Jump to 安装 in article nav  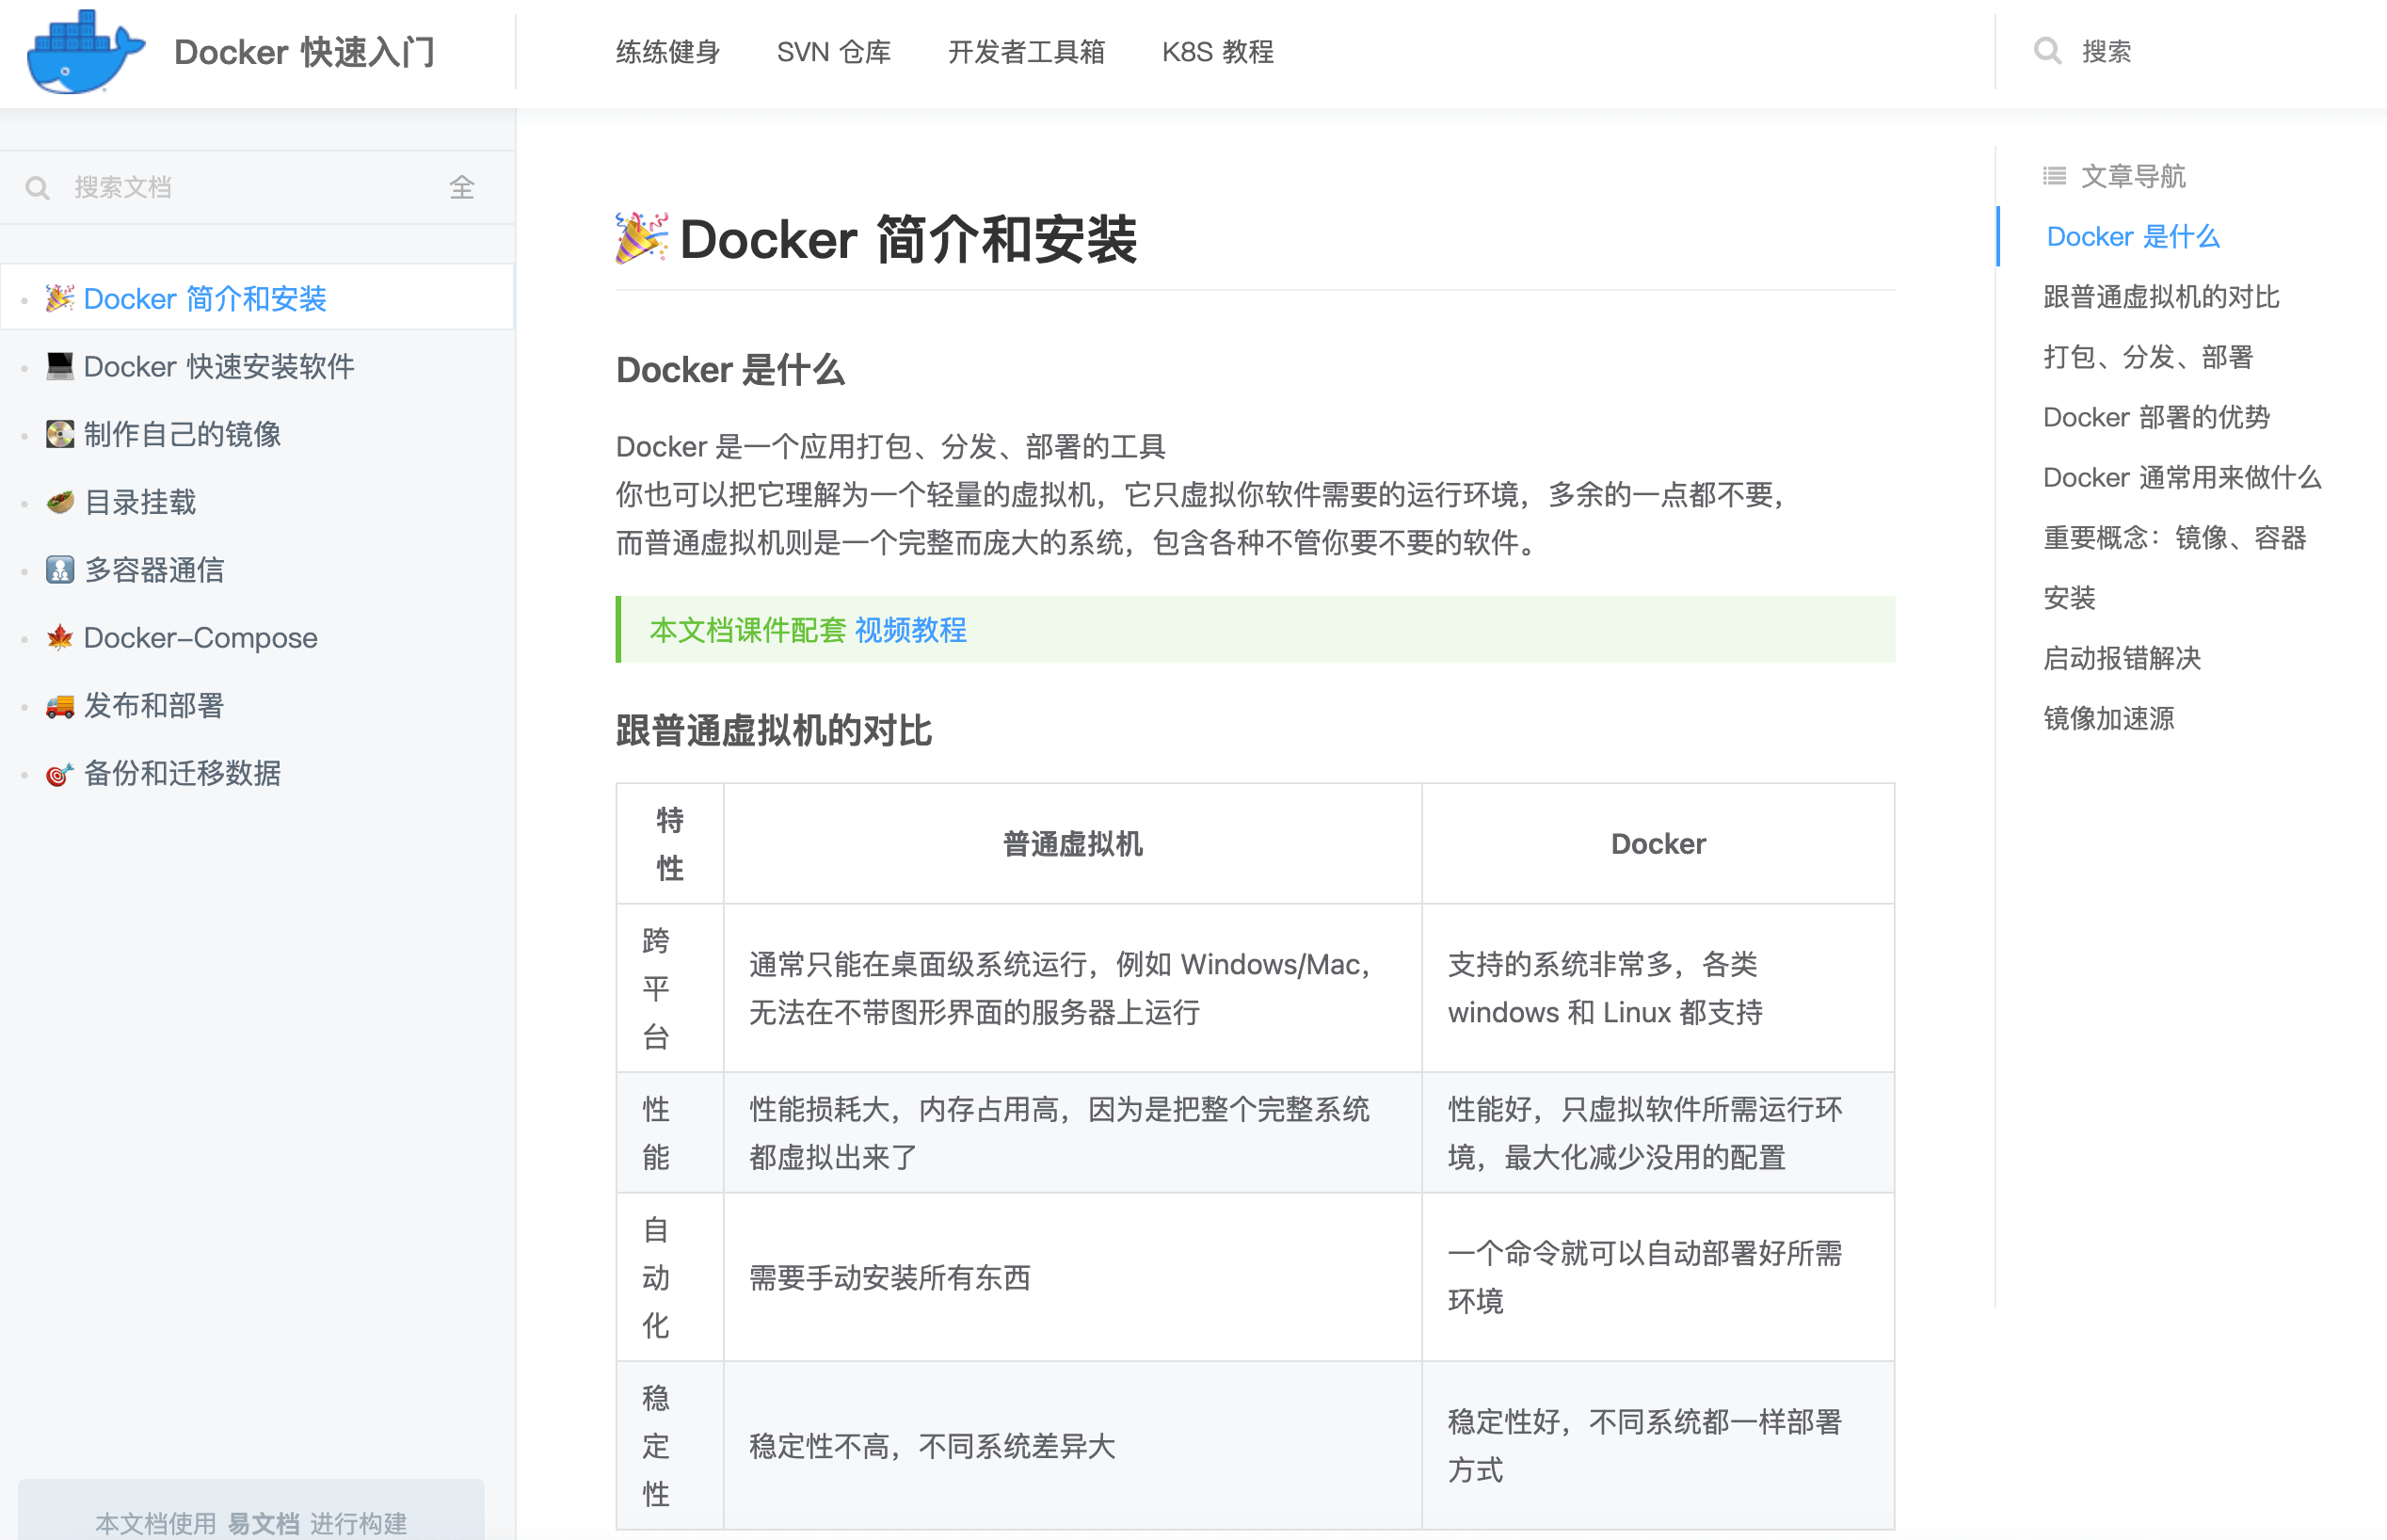pos(2069,598)
